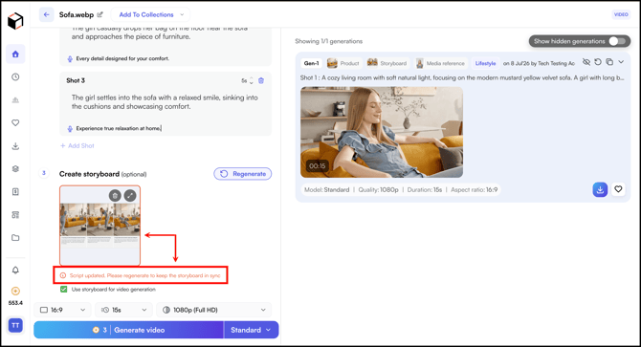Like the generation with heart button
Screen dimensions: 641x347
618,189
